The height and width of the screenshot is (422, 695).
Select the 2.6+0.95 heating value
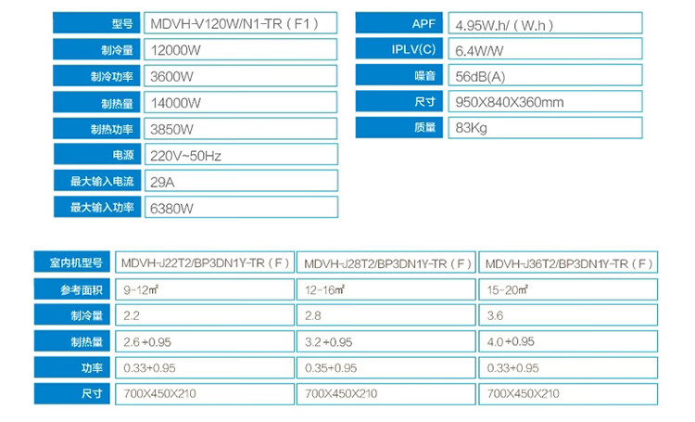(205, 341)
